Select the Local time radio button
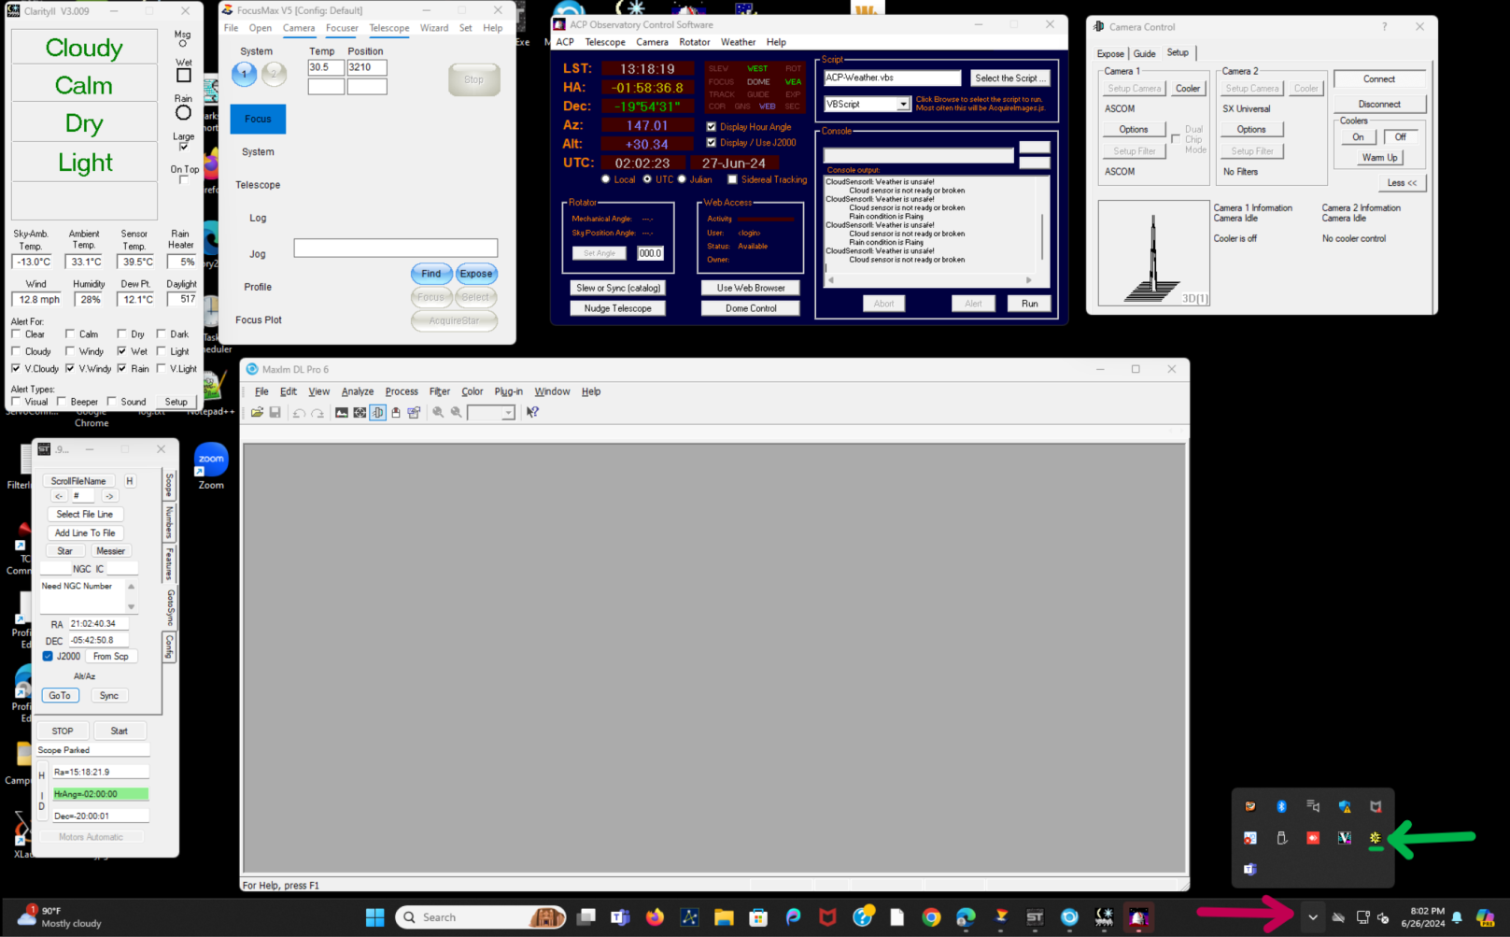Screen dimensions: 1510x937 click(606, 179)
